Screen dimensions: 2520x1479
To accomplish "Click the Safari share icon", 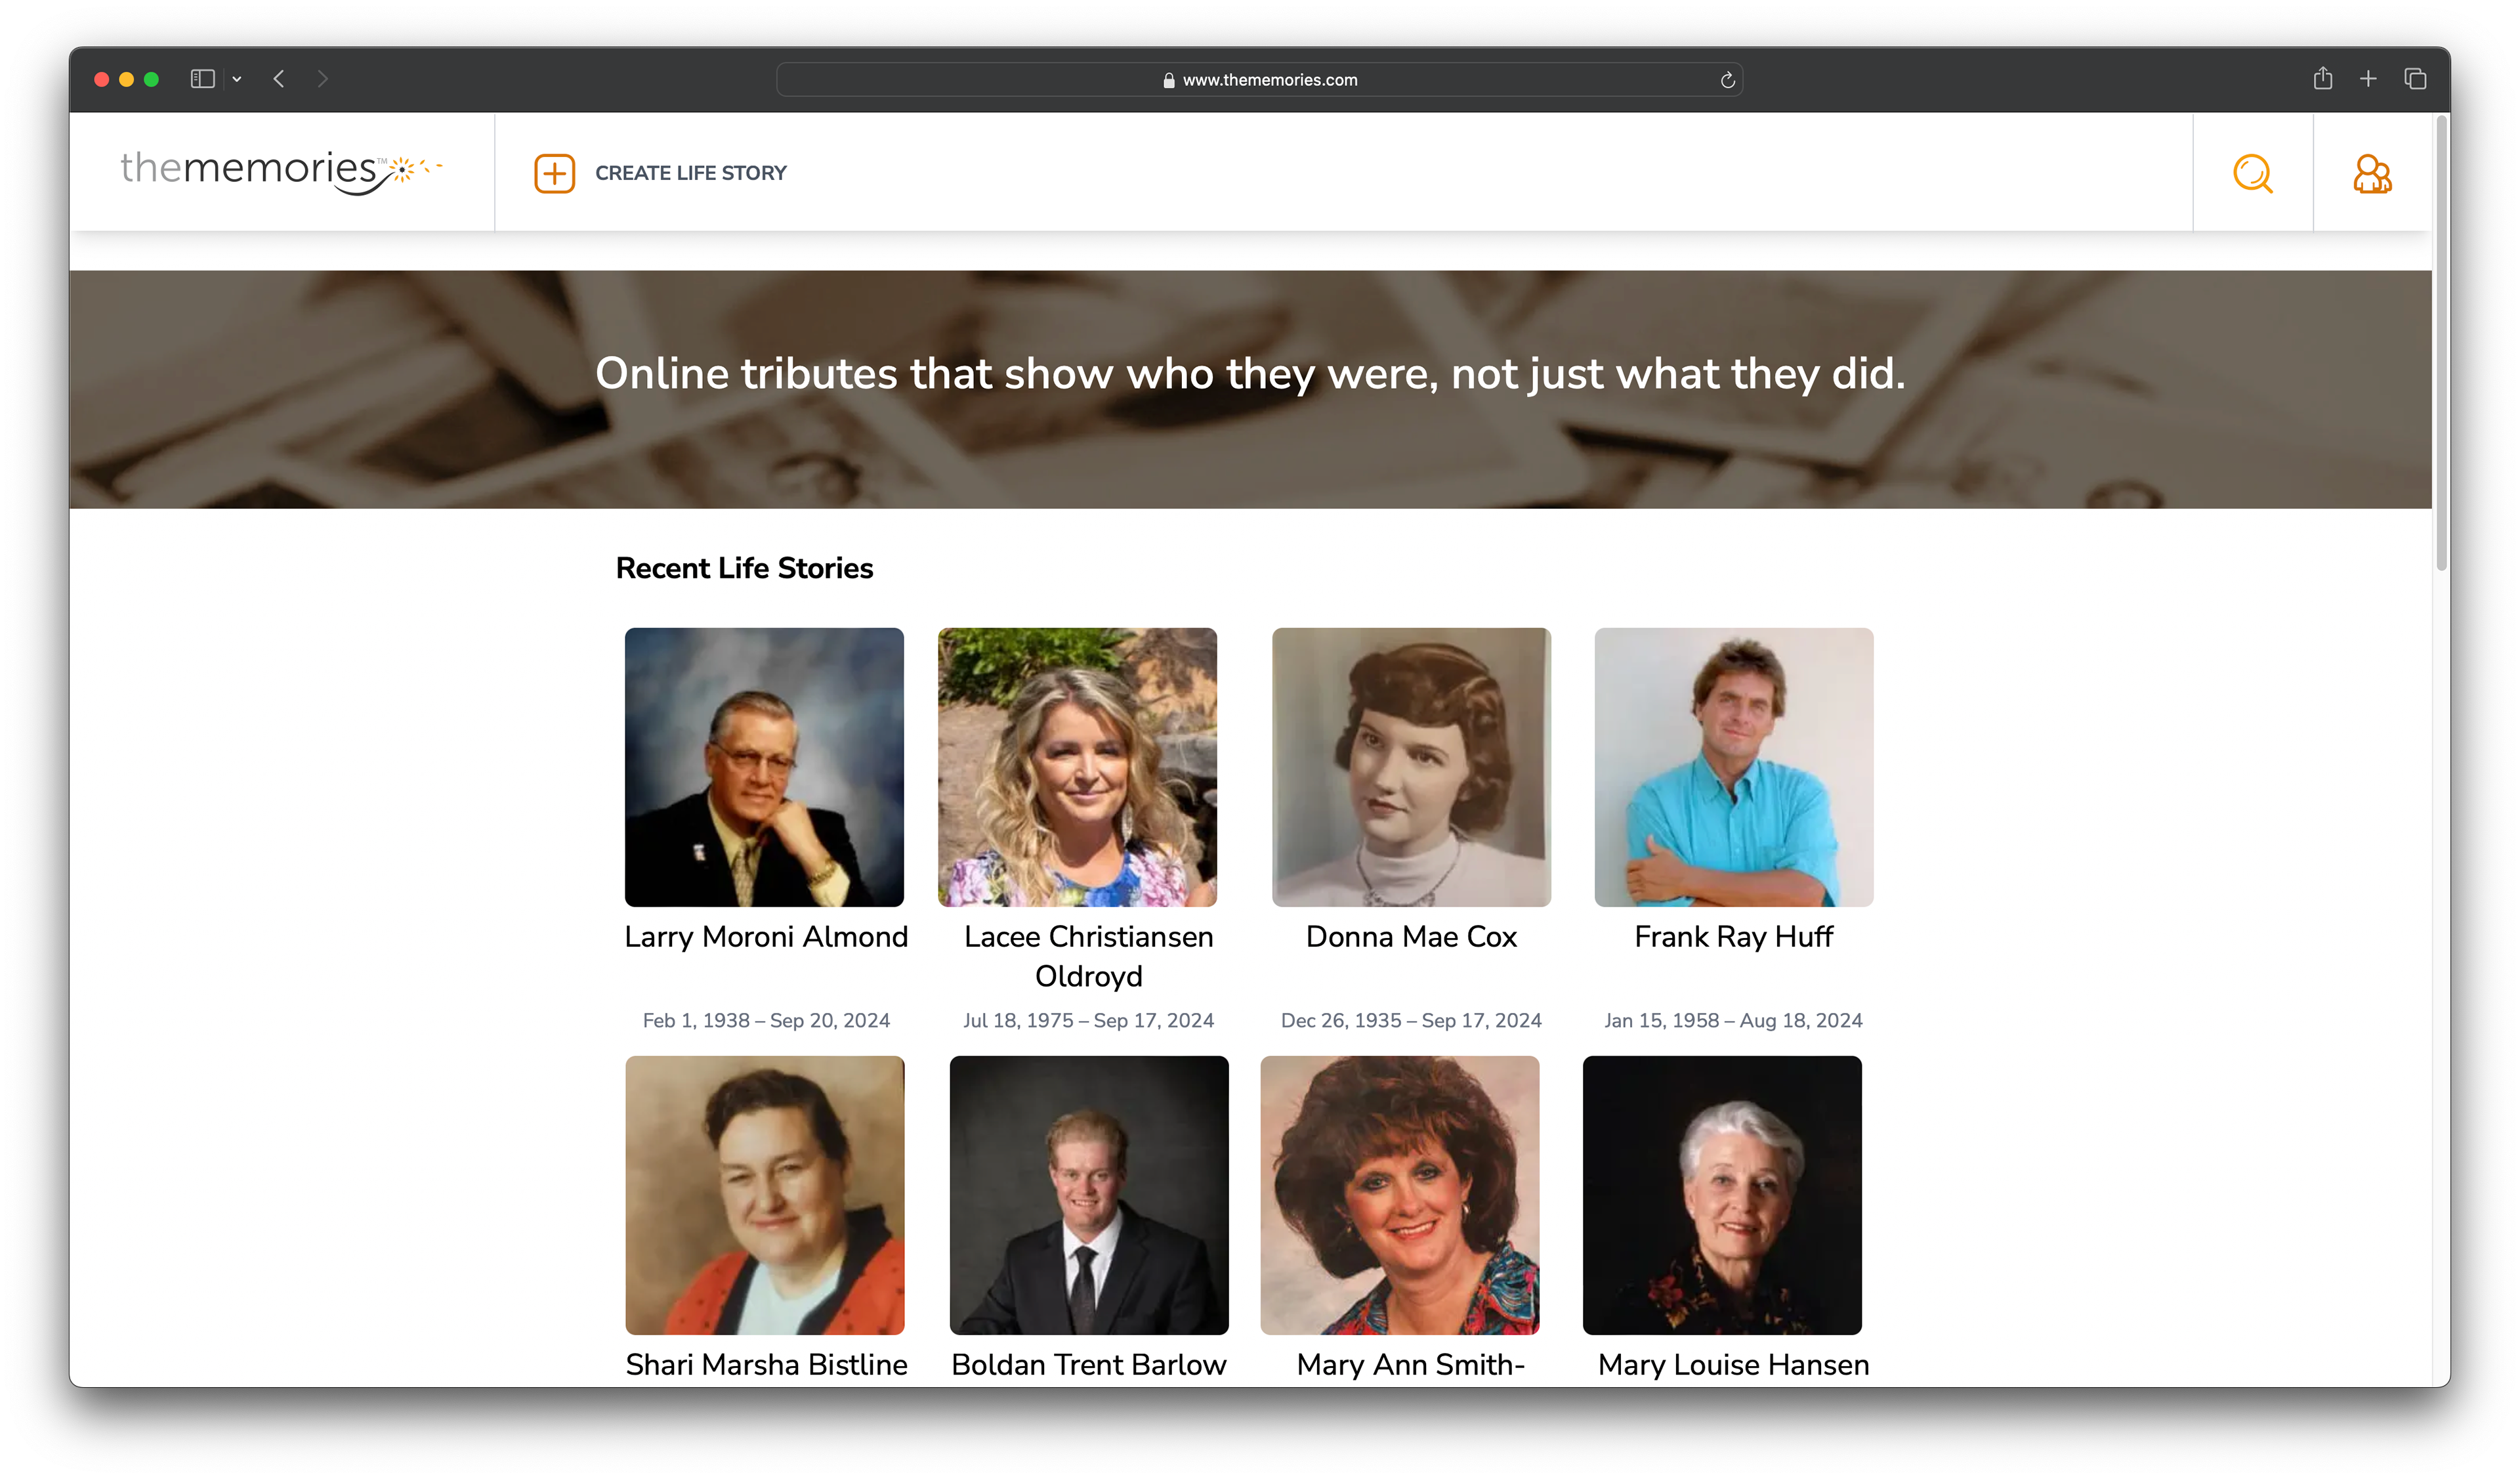I will [x=2323, y=78].
